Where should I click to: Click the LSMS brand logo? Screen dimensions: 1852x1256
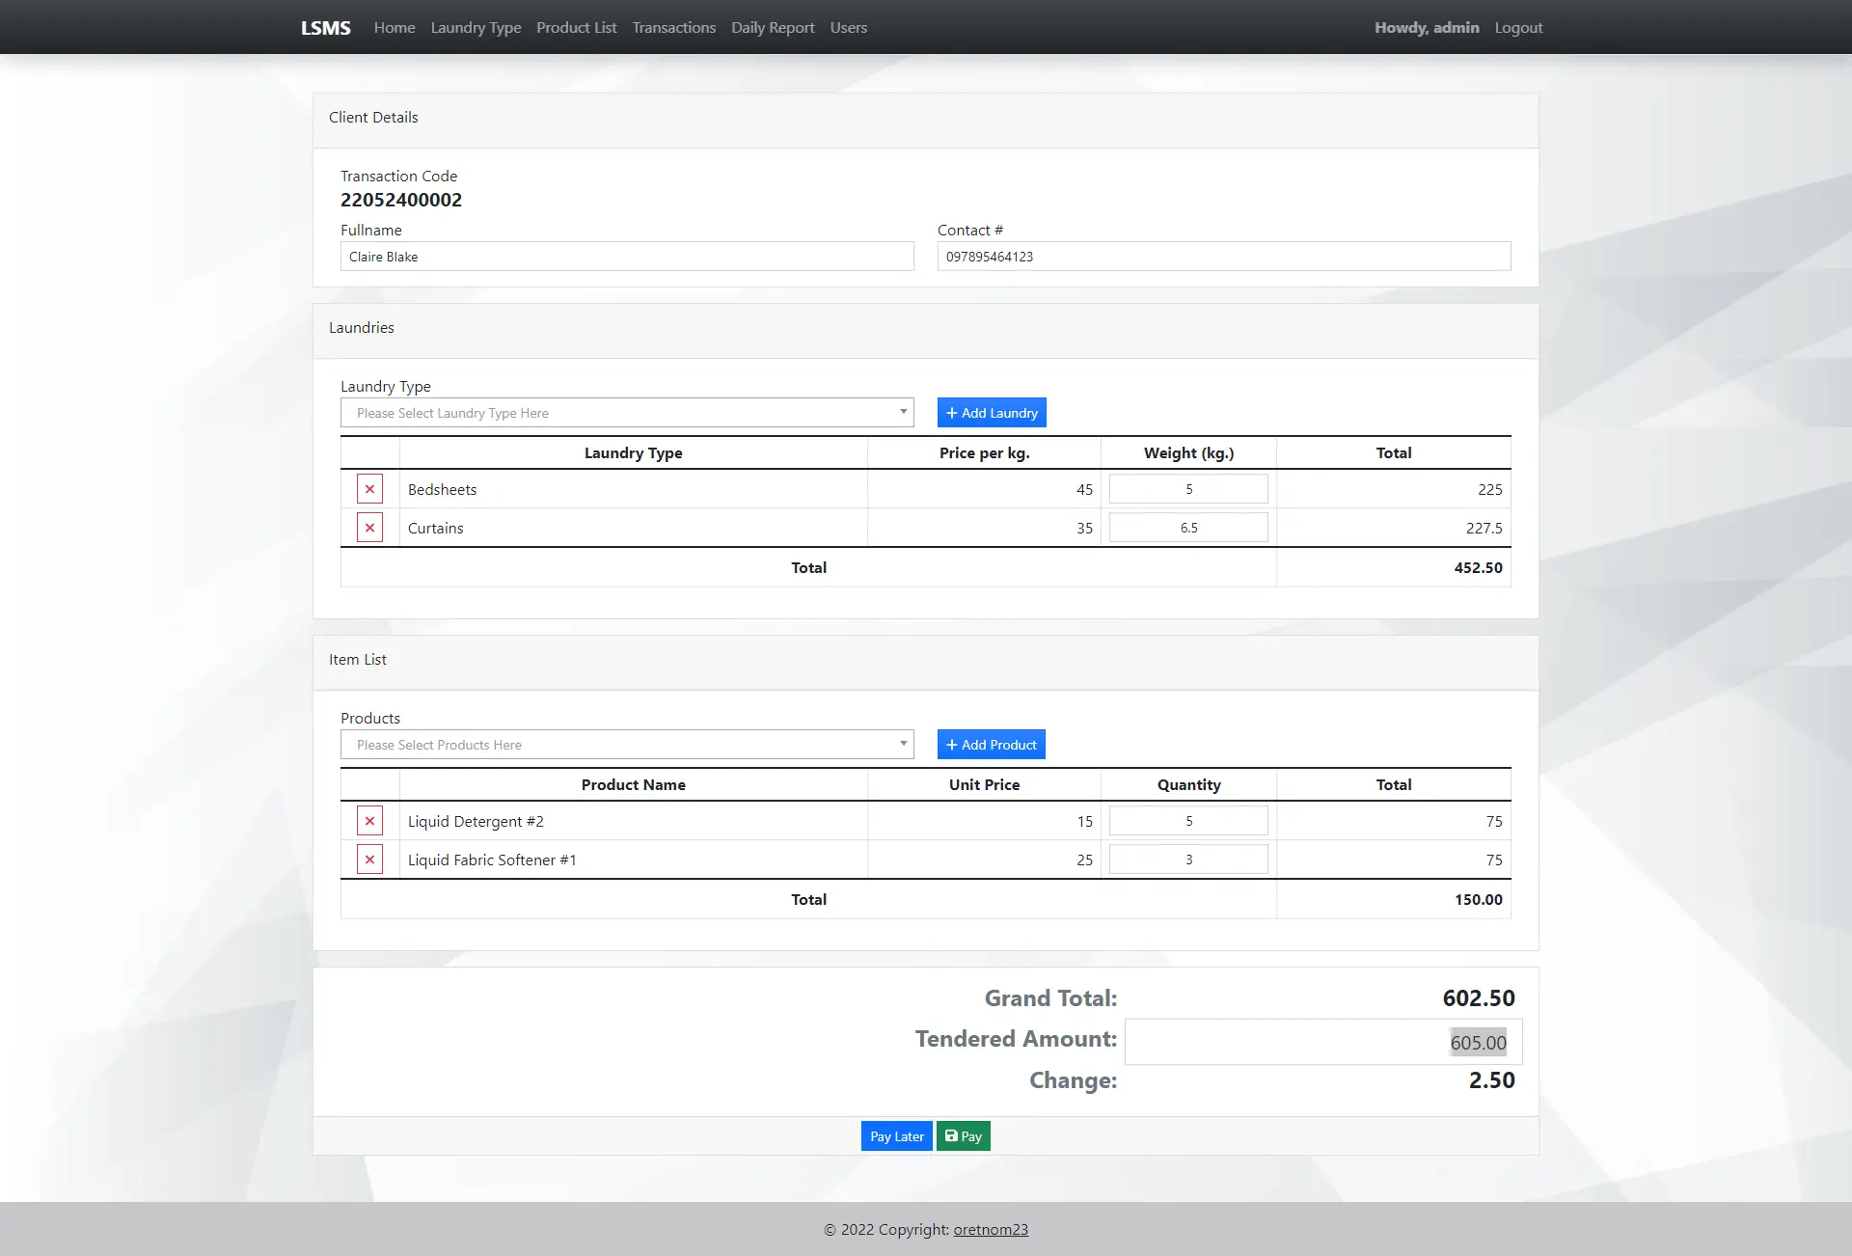326,28
